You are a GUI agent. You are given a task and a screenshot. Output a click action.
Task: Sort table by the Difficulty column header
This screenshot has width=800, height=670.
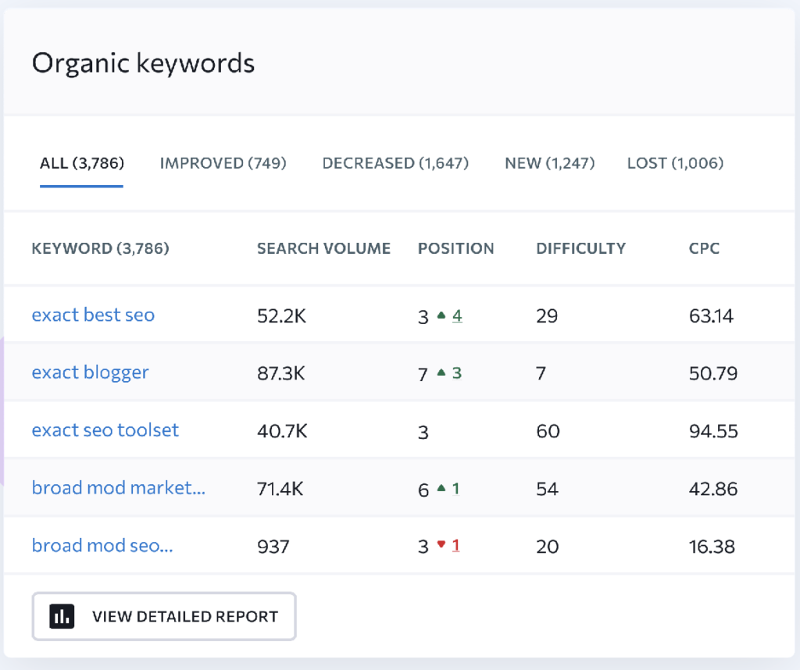(580, 249)
